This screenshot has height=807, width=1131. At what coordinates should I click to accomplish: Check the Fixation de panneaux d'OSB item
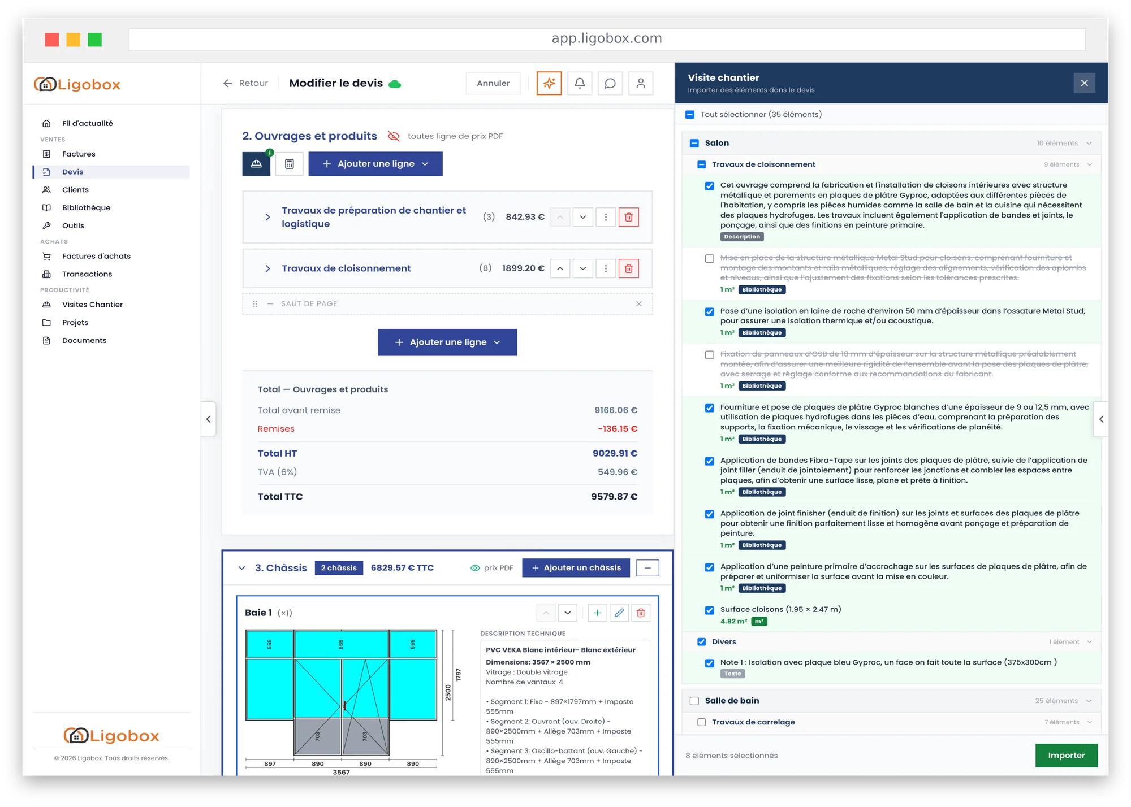710,355
